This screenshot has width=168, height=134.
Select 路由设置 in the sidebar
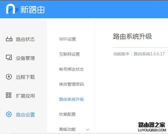tap(25, 115)
